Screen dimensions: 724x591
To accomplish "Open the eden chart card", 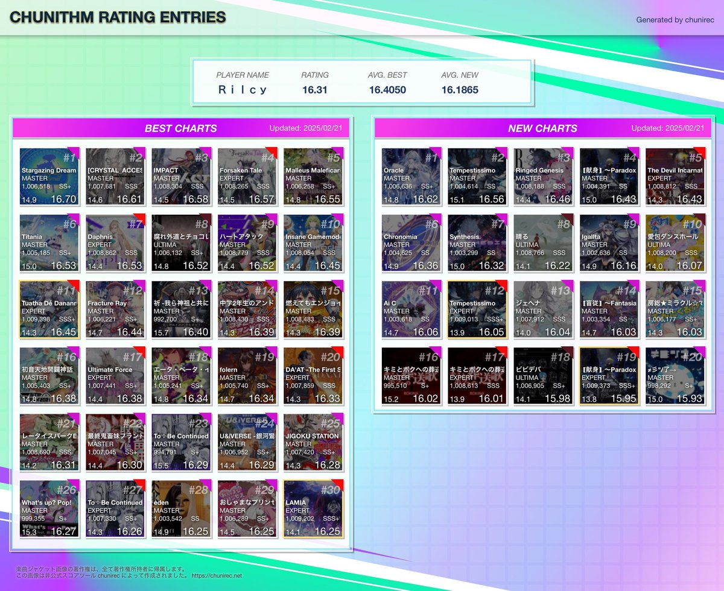I will point(181,508).
